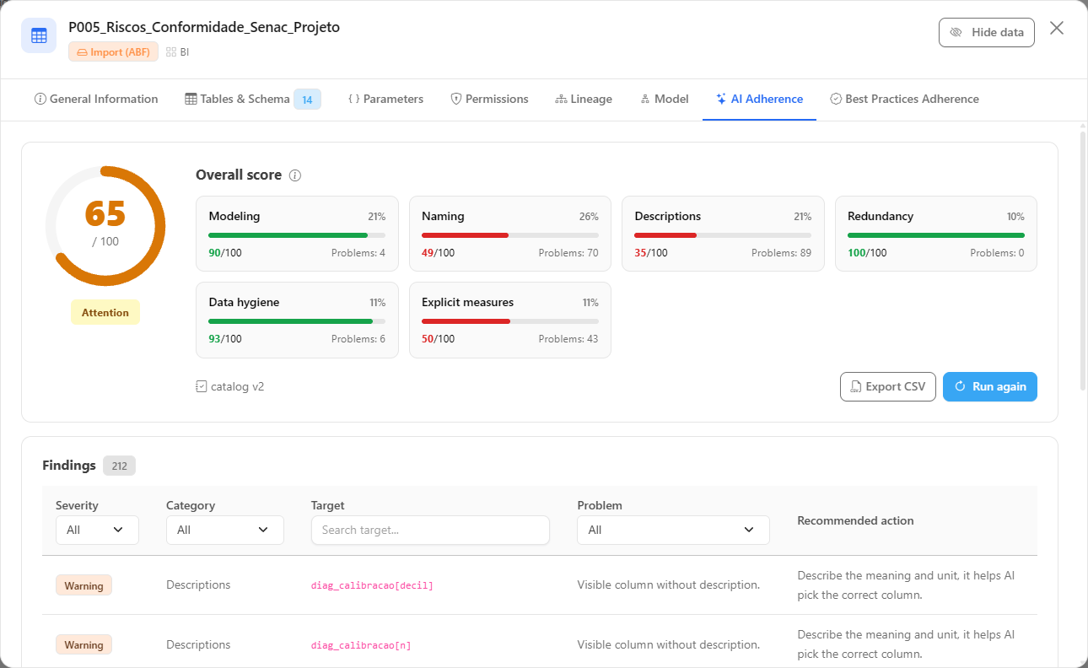Switch to the Lineage tab

[x=584, y=99]
